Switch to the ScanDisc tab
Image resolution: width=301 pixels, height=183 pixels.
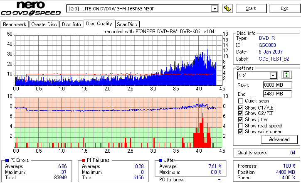point(127,24)
